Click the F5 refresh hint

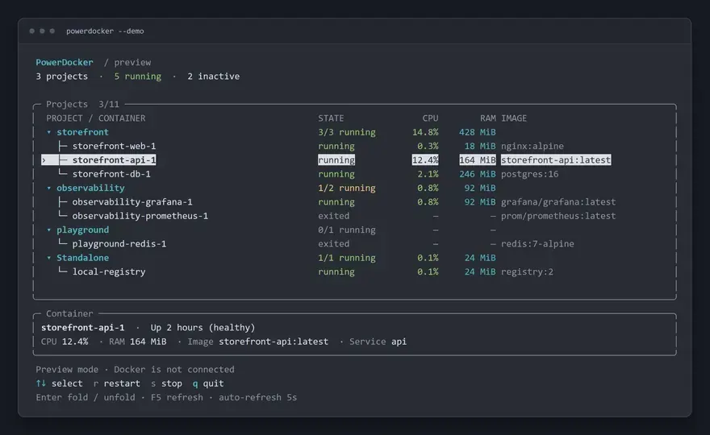(x=177, y=397)
